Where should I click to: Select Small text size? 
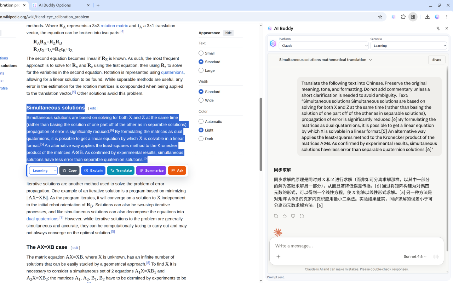point(201,53)
